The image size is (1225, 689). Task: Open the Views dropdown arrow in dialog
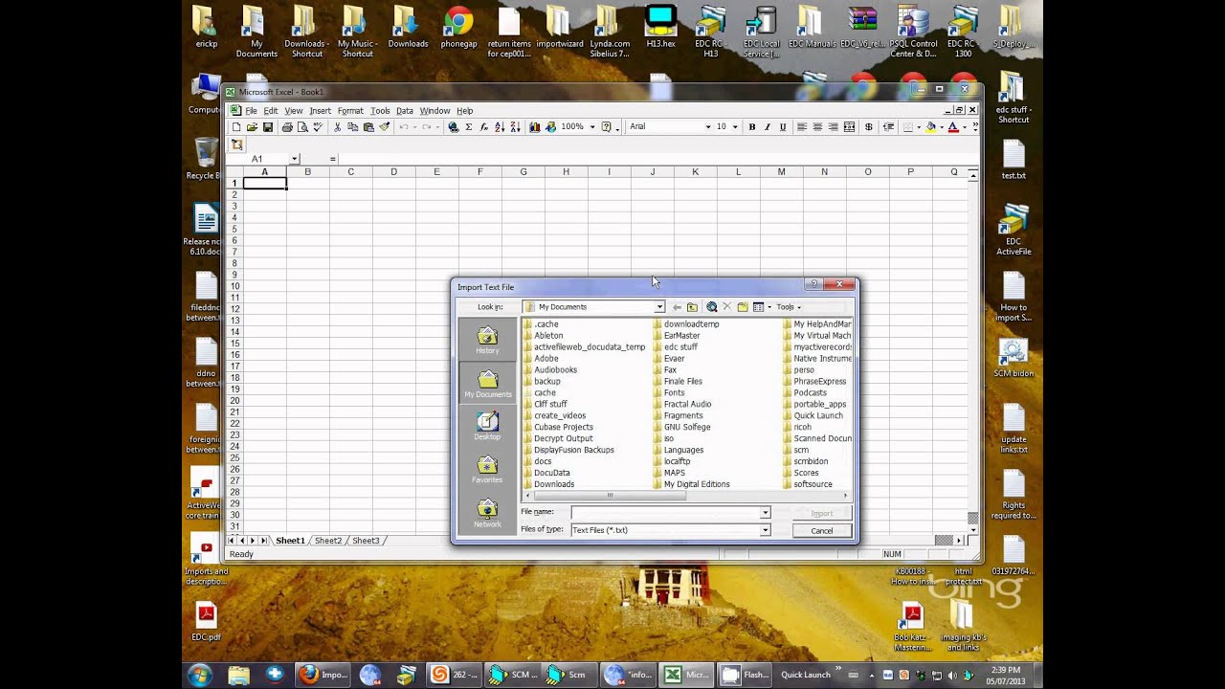(768, 307)
